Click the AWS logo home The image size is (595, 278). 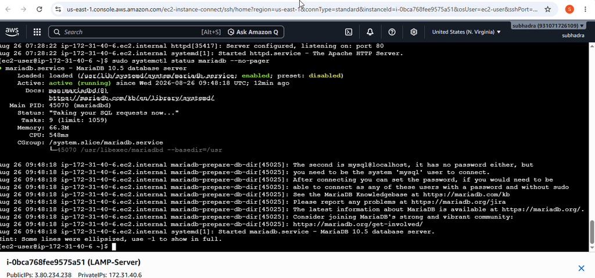(x=12, y=31)
